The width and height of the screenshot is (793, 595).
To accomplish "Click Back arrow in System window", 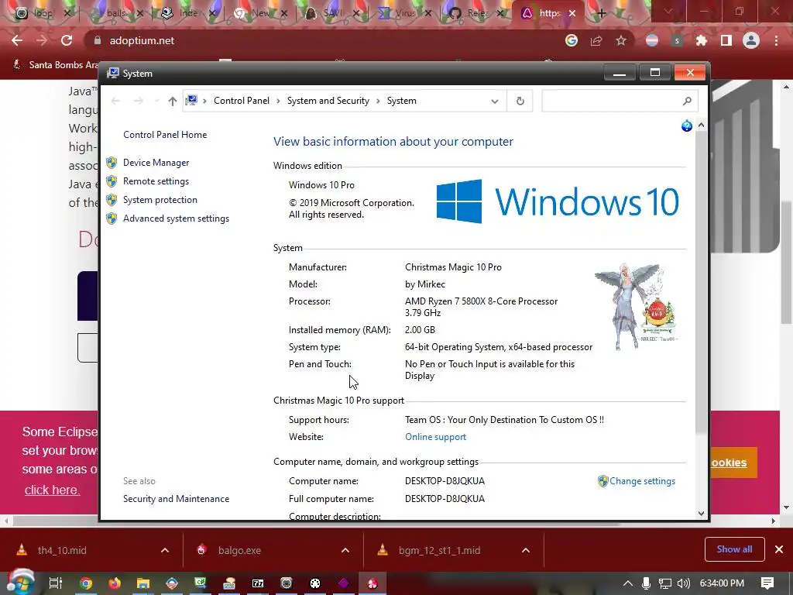I will (x=116, y=101).
